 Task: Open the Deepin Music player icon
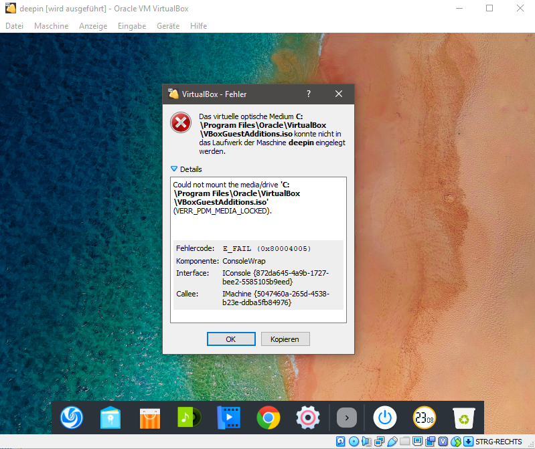pos(189,418)
